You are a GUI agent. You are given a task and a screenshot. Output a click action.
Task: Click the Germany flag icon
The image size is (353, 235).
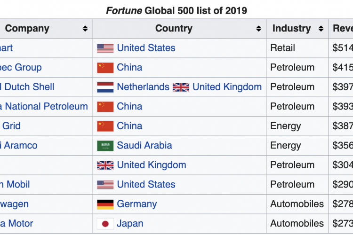(x=105, y=204)
